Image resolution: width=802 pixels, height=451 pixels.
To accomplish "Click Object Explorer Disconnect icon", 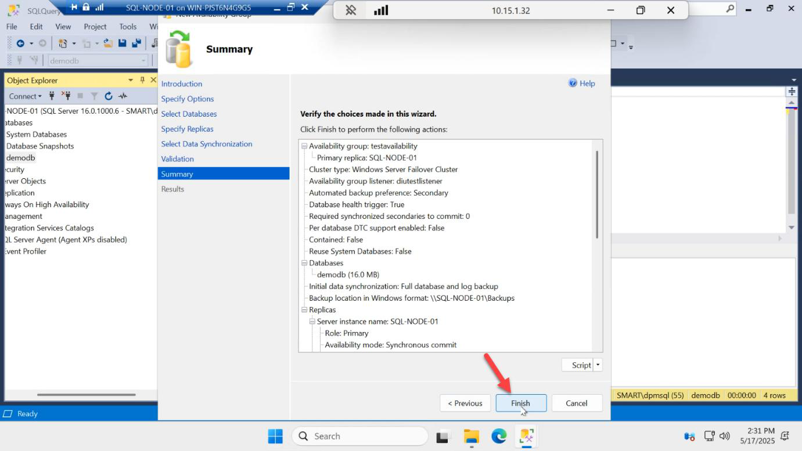I will 66,96.
